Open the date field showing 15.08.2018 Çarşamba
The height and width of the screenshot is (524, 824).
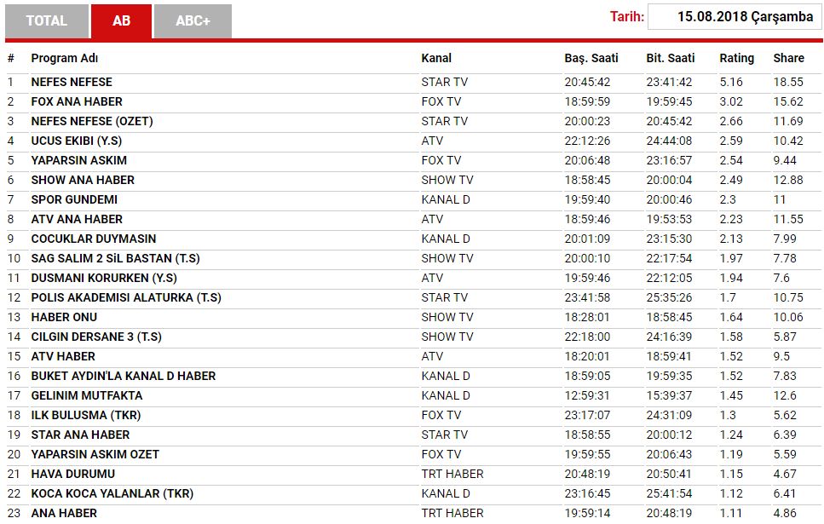pos(735,17)
